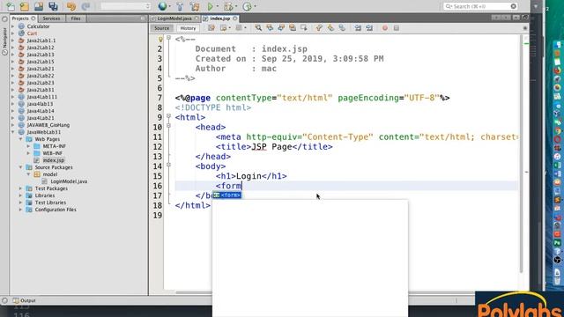The height and width of the screenshot is (317, 564).
Task: Expand the Libraries node
Action: pos(20,195)
